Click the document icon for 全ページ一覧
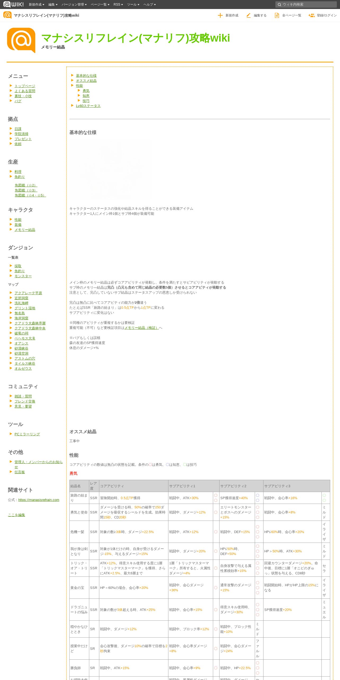 click(277, 15)
